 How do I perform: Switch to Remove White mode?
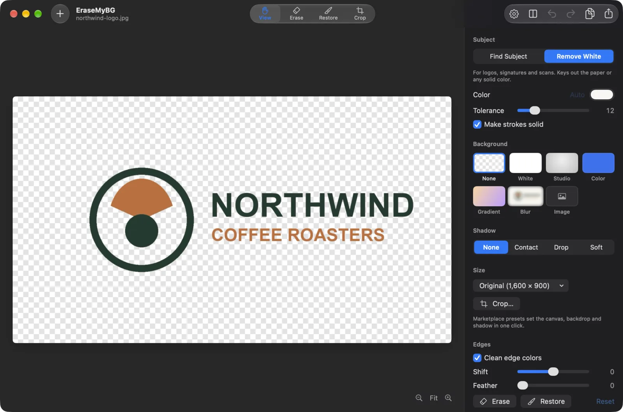(x=579, y=56)
